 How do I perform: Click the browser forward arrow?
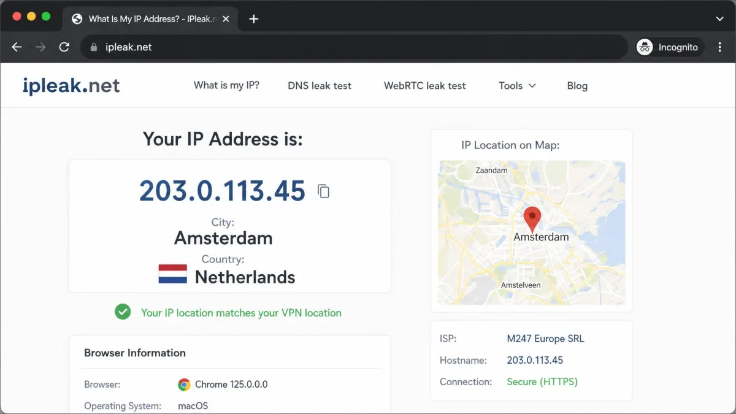coord(40,47)
